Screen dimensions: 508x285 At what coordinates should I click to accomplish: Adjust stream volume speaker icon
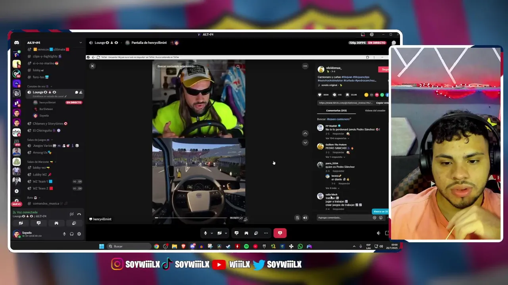coord(378,233)
